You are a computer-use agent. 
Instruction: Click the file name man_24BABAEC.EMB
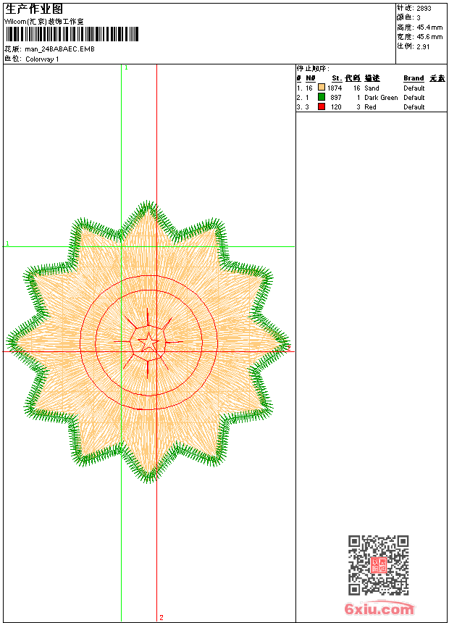59,49
